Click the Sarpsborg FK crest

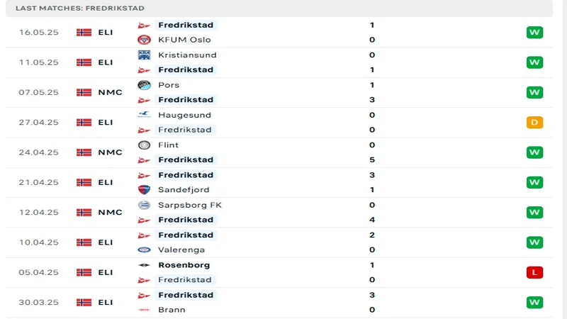[x=144, y=205]
